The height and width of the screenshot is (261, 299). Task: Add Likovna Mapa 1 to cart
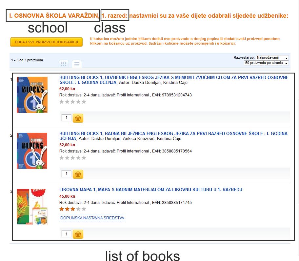click(78, 234)
